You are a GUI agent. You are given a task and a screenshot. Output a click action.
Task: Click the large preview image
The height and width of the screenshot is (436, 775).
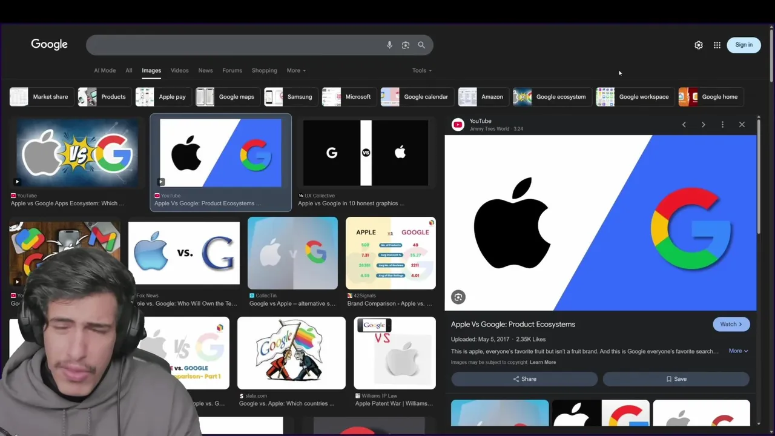click(601, 223)
